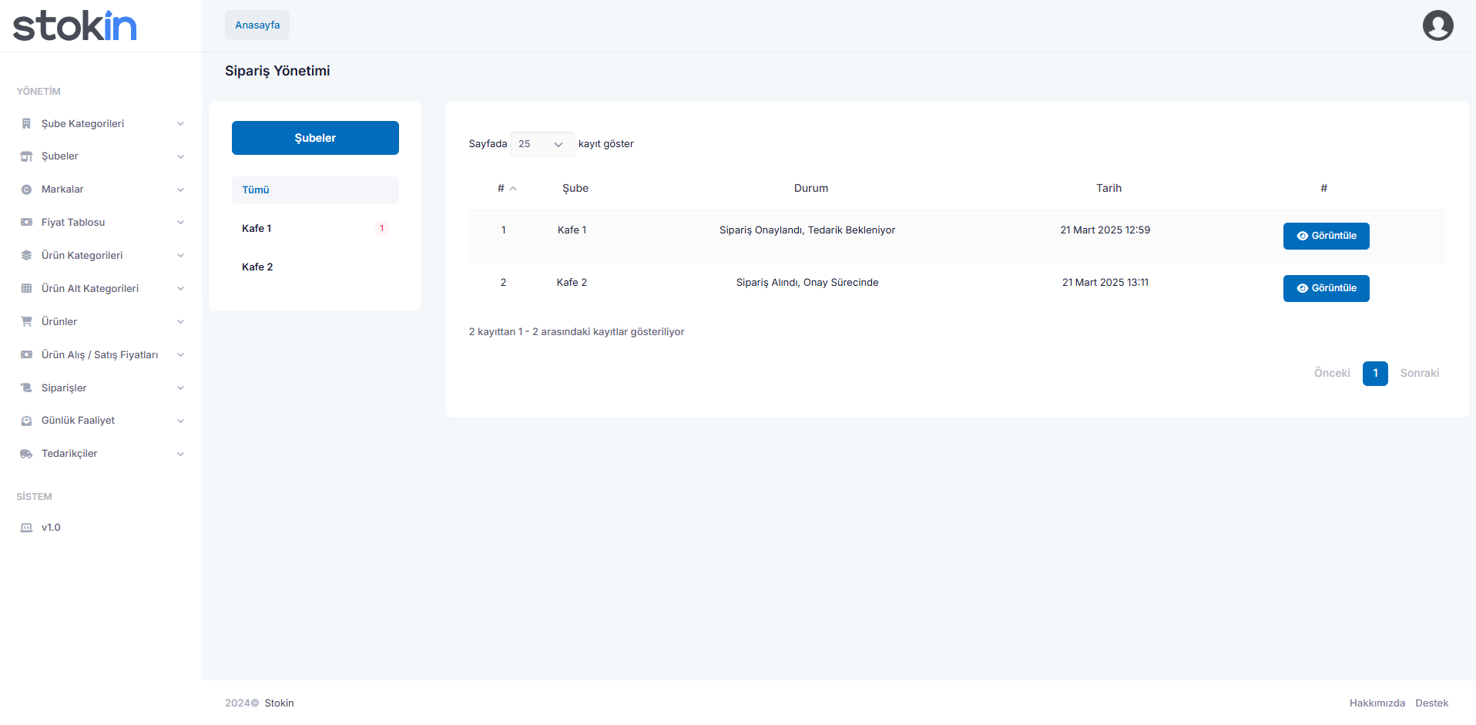Go to the Anasayfa breadcrumb link

click(257, 25)
